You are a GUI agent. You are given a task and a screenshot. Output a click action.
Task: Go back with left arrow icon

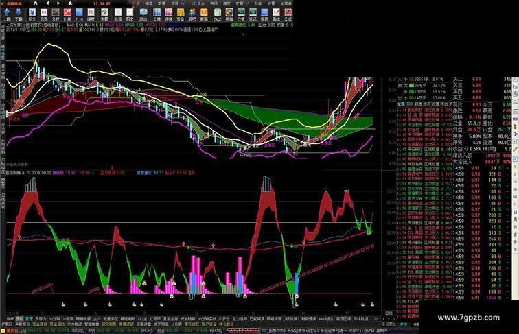pos(47,3)
